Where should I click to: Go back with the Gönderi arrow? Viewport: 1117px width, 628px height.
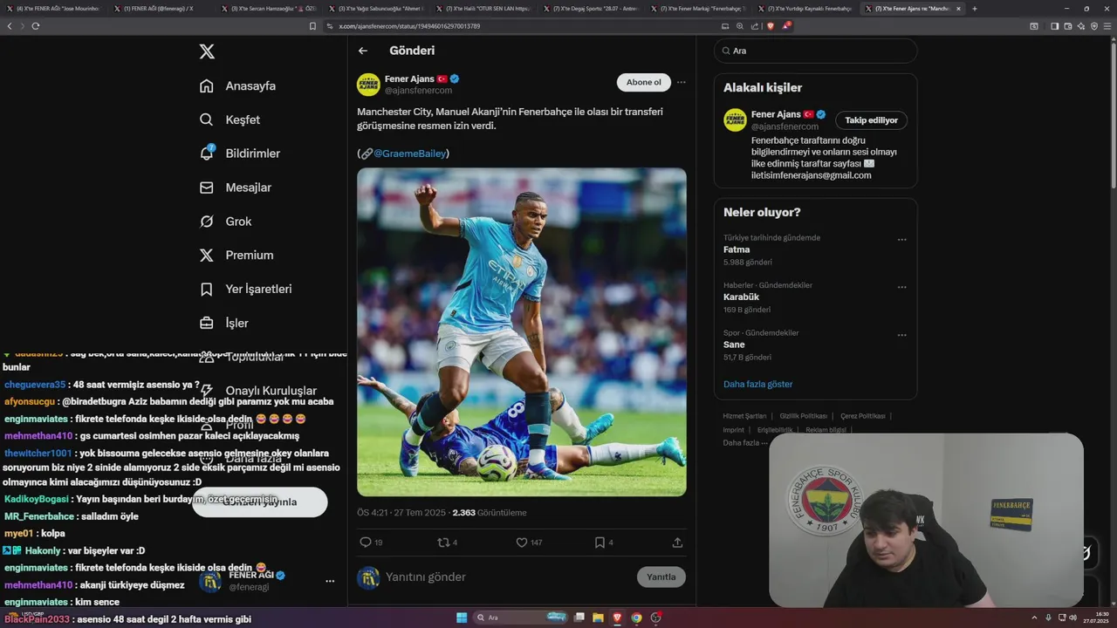point(363,51)
